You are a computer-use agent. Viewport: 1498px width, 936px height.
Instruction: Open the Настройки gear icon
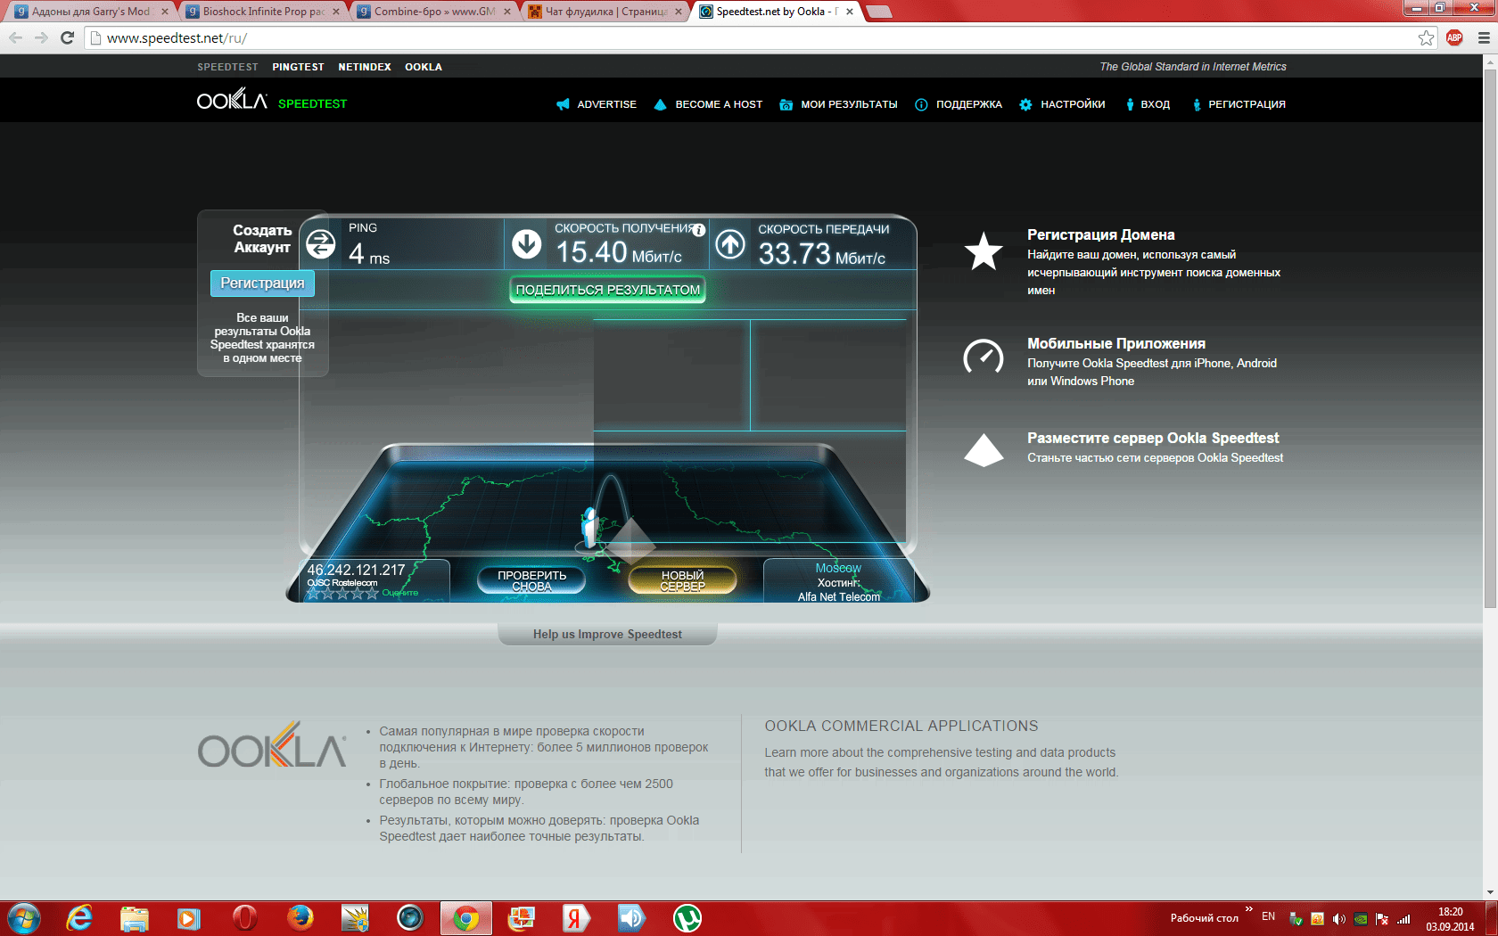tap(1025, 104)
